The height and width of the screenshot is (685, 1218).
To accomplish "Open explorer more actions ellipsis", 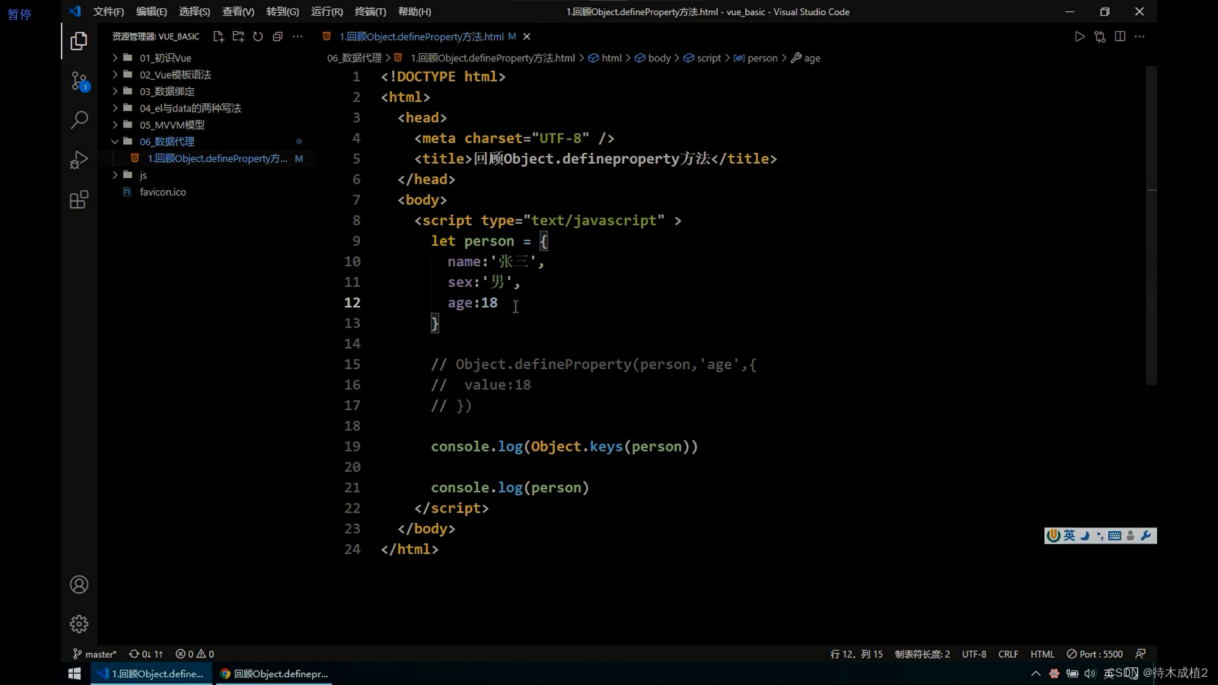I will point(298,37).
